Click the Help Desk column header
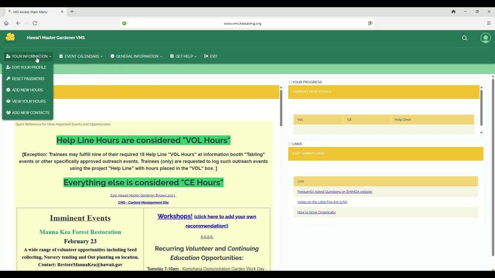495x278 pixels. pos(432,120)
